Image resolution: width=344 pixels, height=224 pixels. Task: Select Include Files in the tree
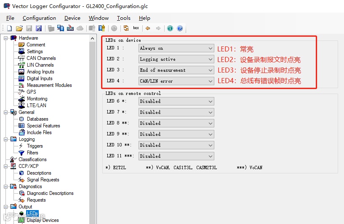39,132
